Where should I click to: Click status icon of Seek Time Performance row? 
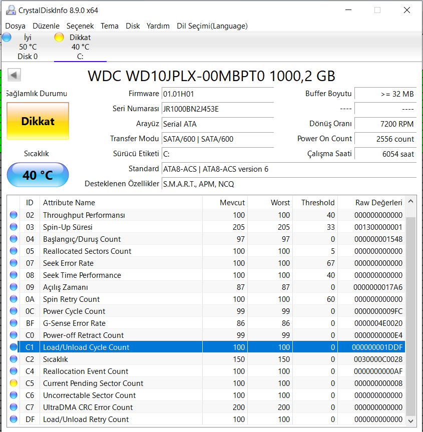[x=14, y=275]
